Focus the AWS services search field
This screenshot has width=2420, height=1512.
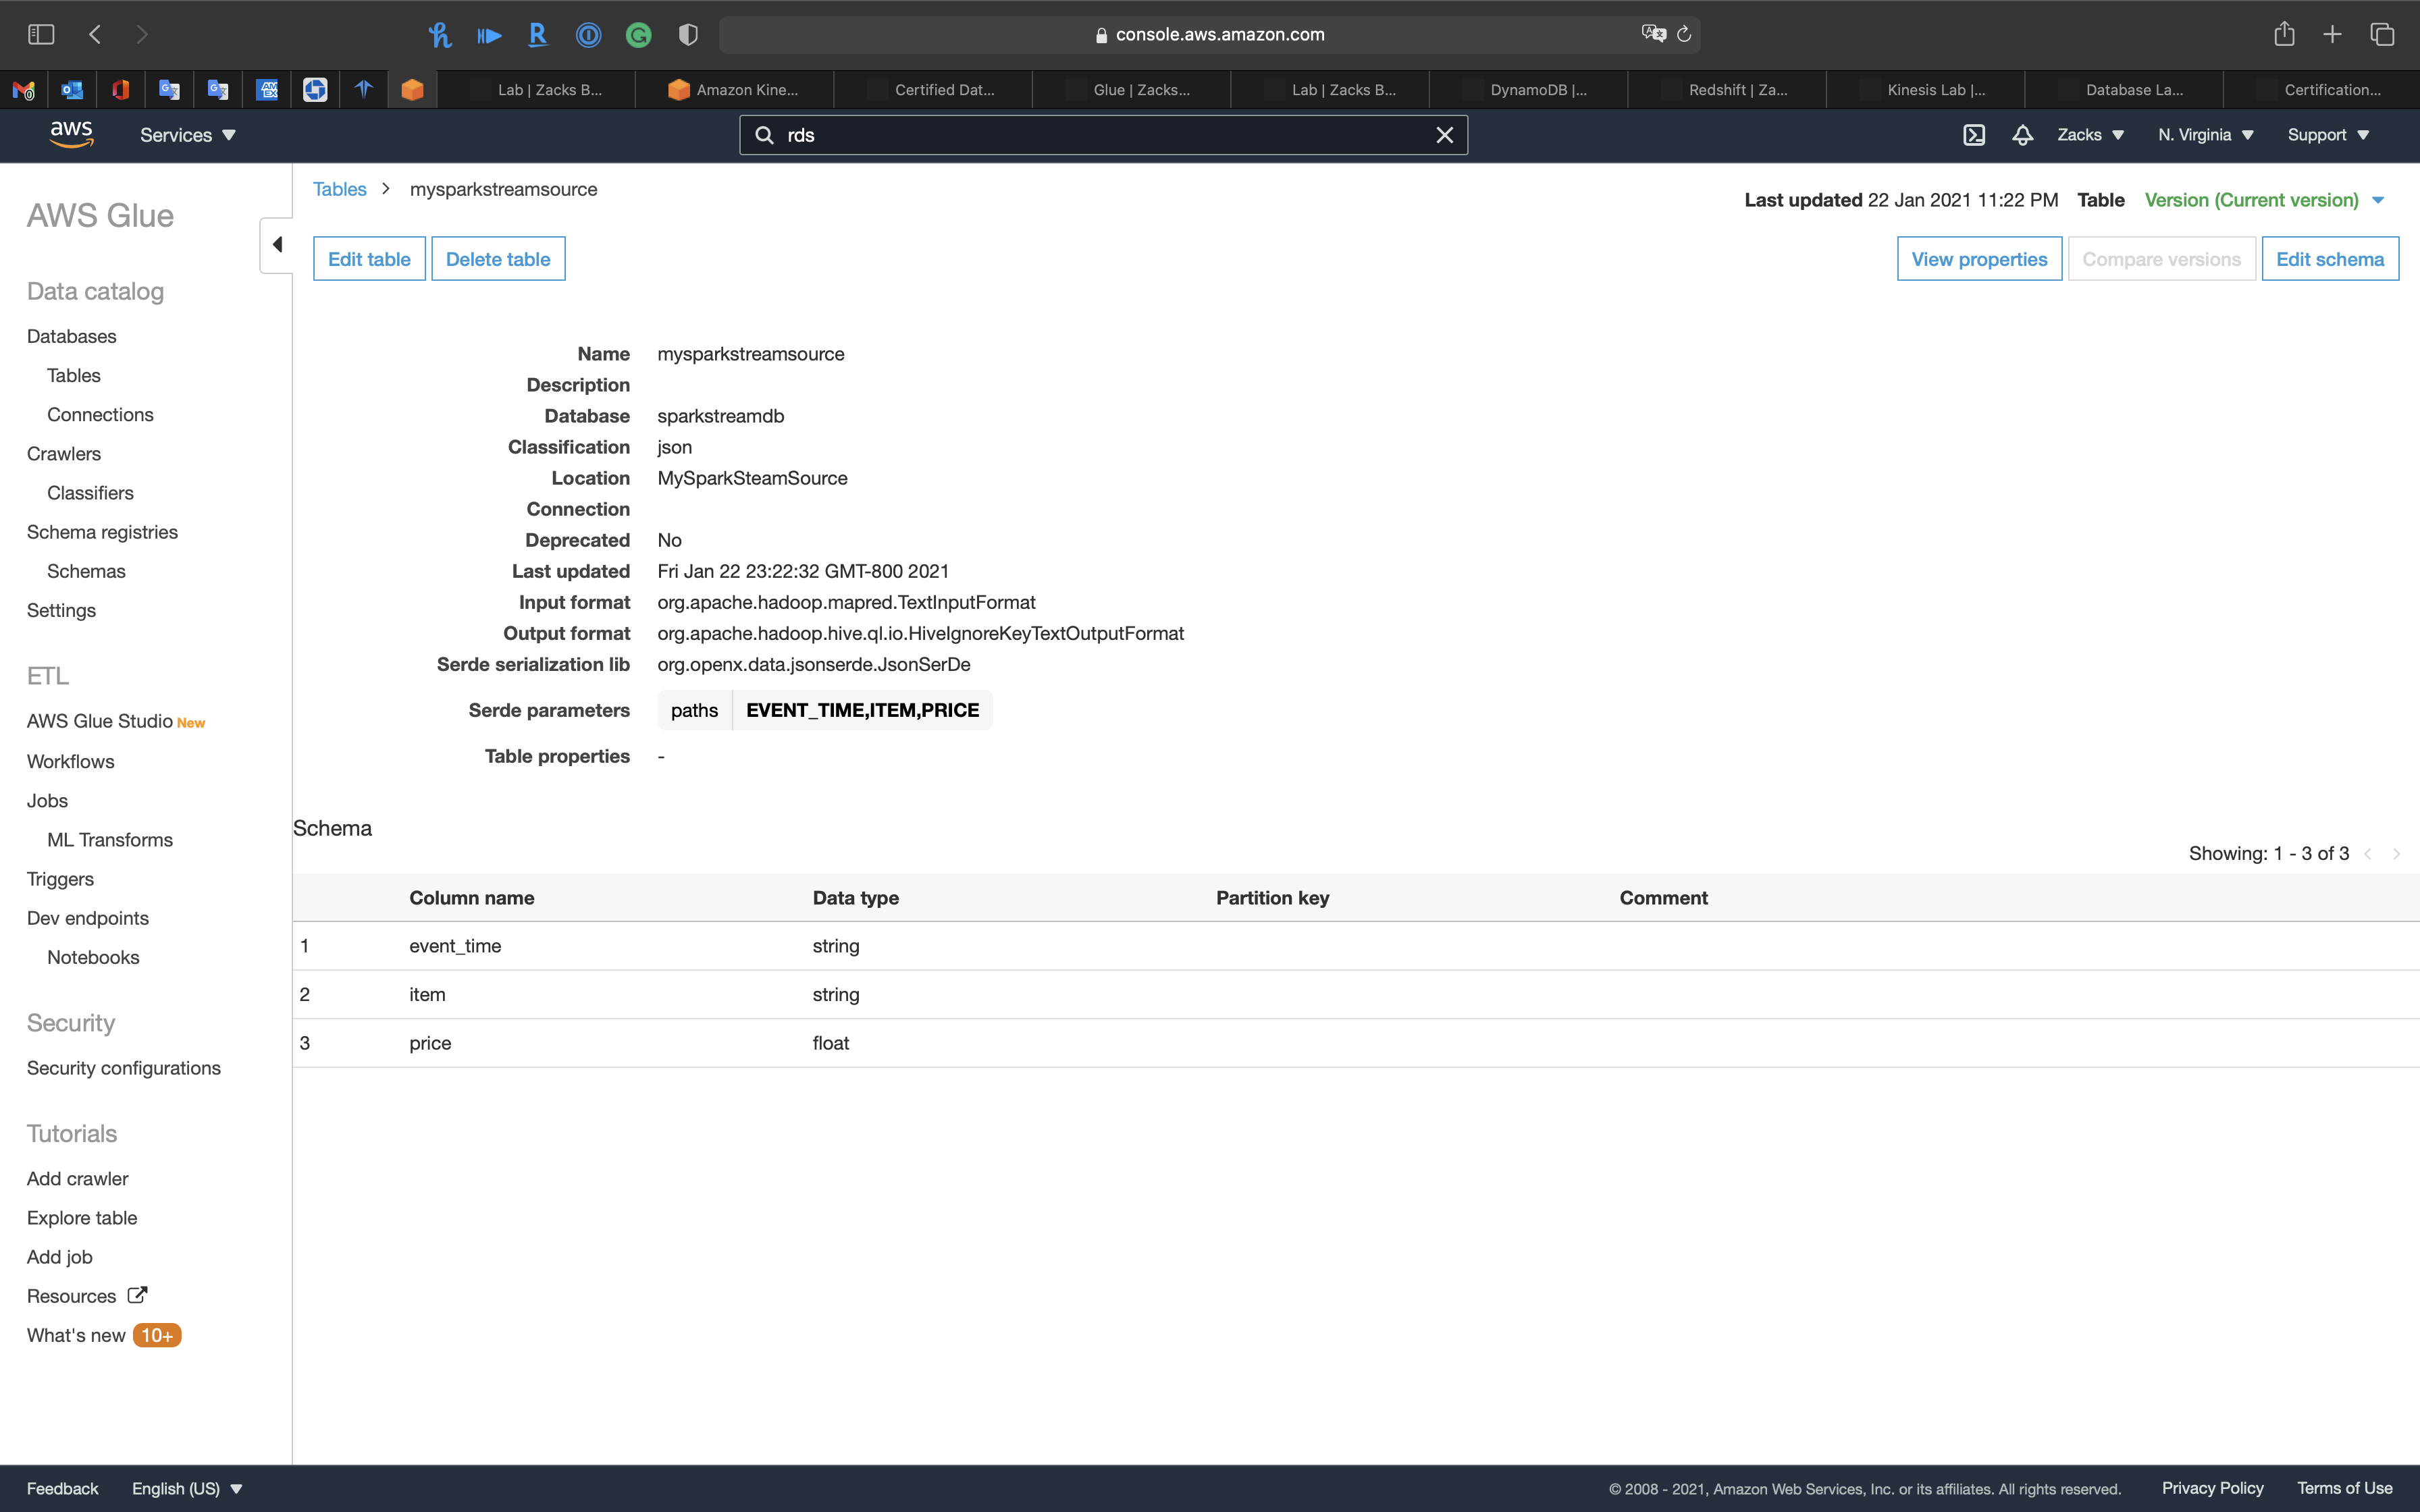pos(1100,135)
